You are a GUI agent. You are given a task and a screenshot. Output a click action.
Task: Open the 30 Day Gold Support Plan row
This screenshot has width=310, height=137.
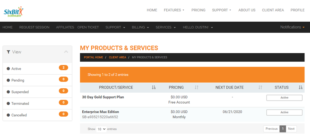pyautogui.click(x=192, y=100)
